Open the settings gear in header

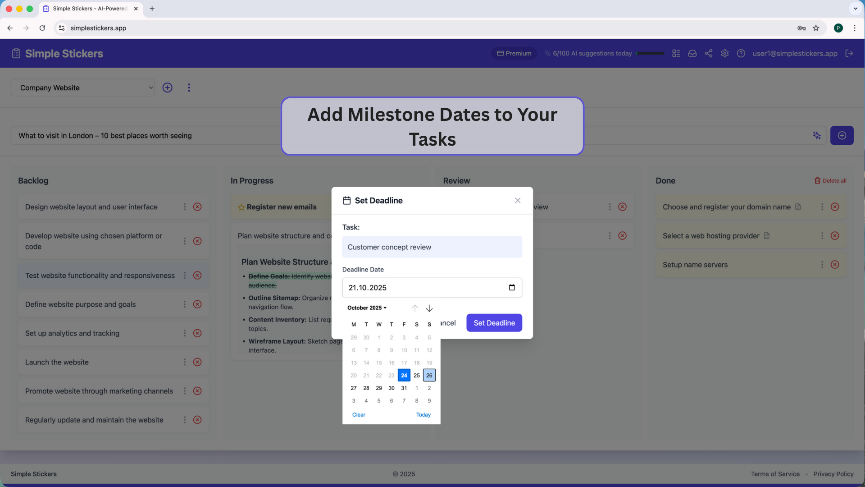tap(724, 53)
